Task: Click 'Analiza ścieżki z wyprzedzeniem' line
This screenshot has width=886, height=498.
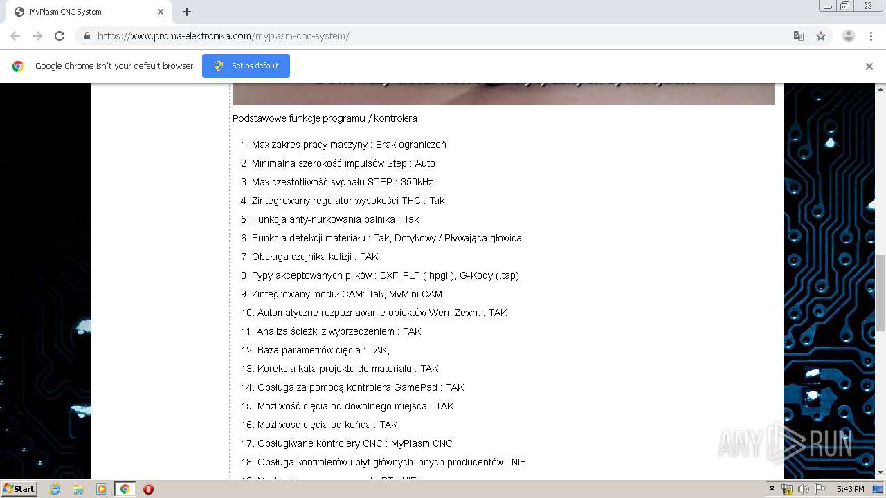Action: tap(339, 331)
